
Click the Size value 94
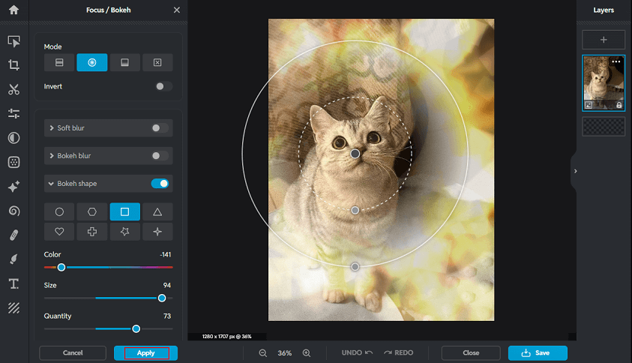[167, 285]
